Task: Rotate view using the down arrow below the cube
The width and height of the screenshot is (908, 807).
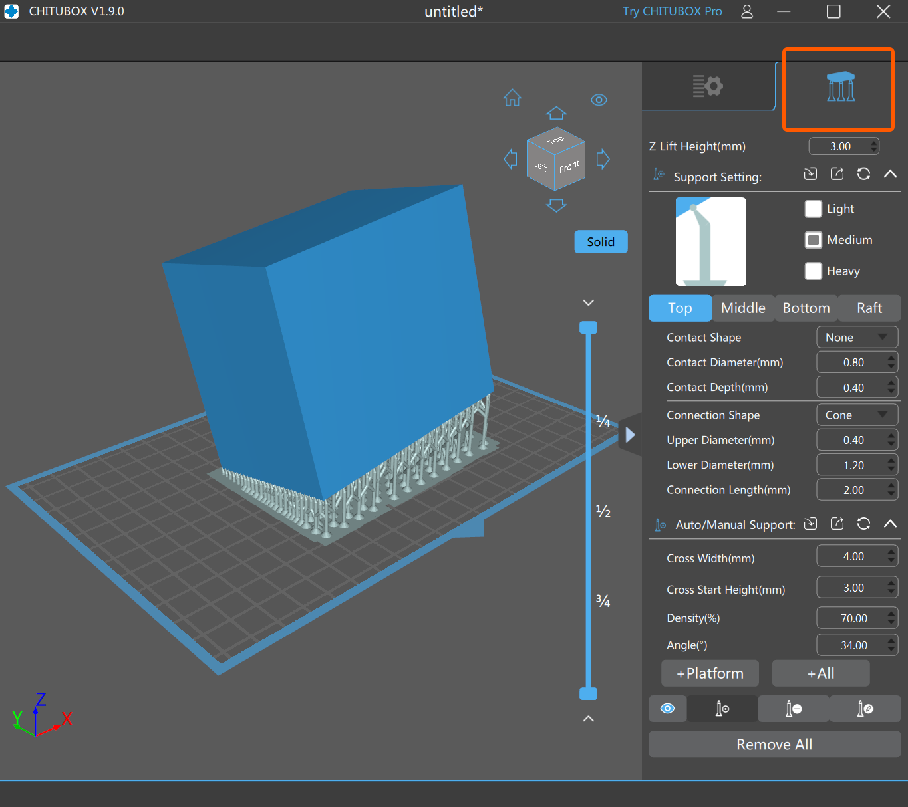Action: coord(556,205)
